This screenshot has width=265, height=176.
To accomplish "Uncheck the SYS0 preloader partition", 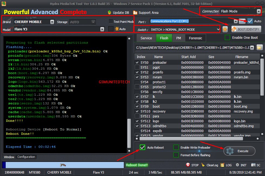I will click(x=137, y=62).
